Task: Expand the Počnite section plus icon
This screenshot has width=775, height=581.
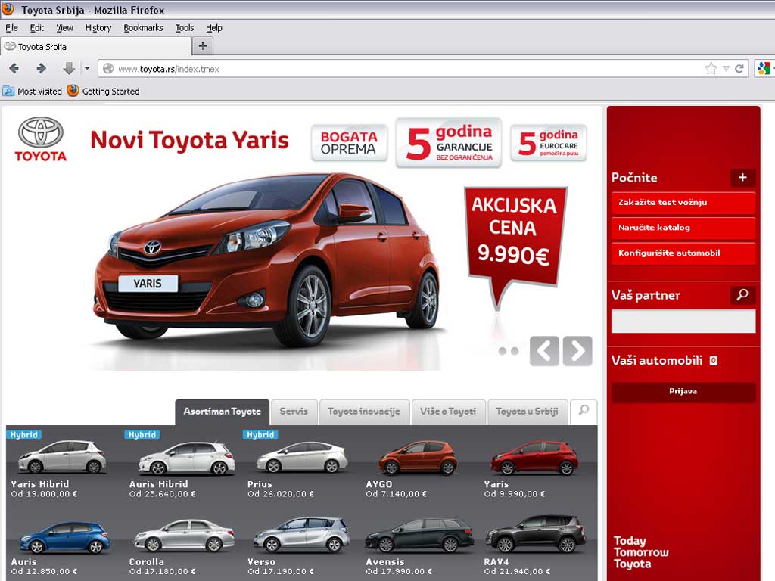Action: click(x=742, y=177)
